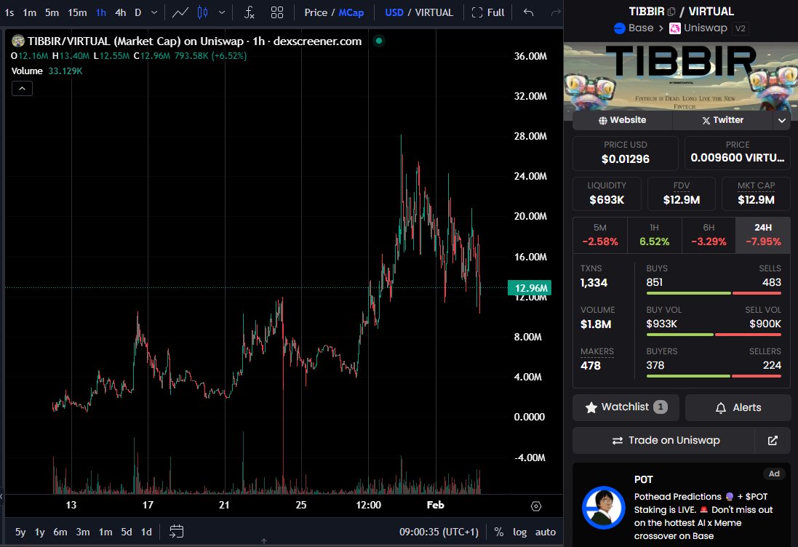Image resolution: width=798 pixels, height=547 pixels.
Task: Expand the social links chevron
Action: pyautogui.click(x=782, y=121)
